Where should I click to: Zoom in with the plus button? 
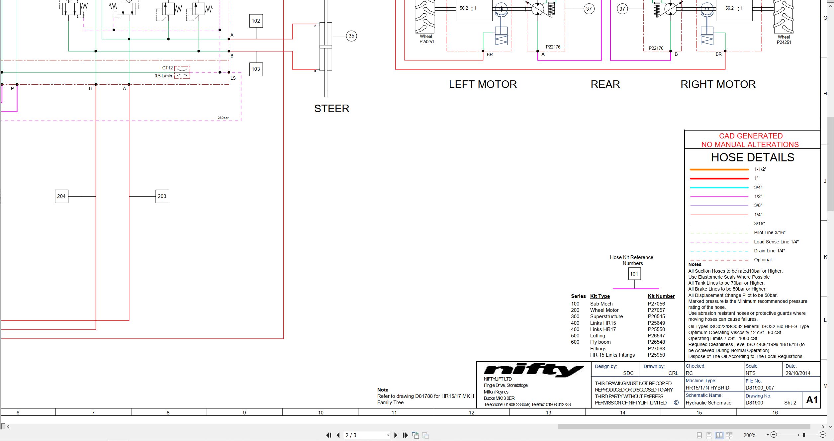tap(823, 435)
